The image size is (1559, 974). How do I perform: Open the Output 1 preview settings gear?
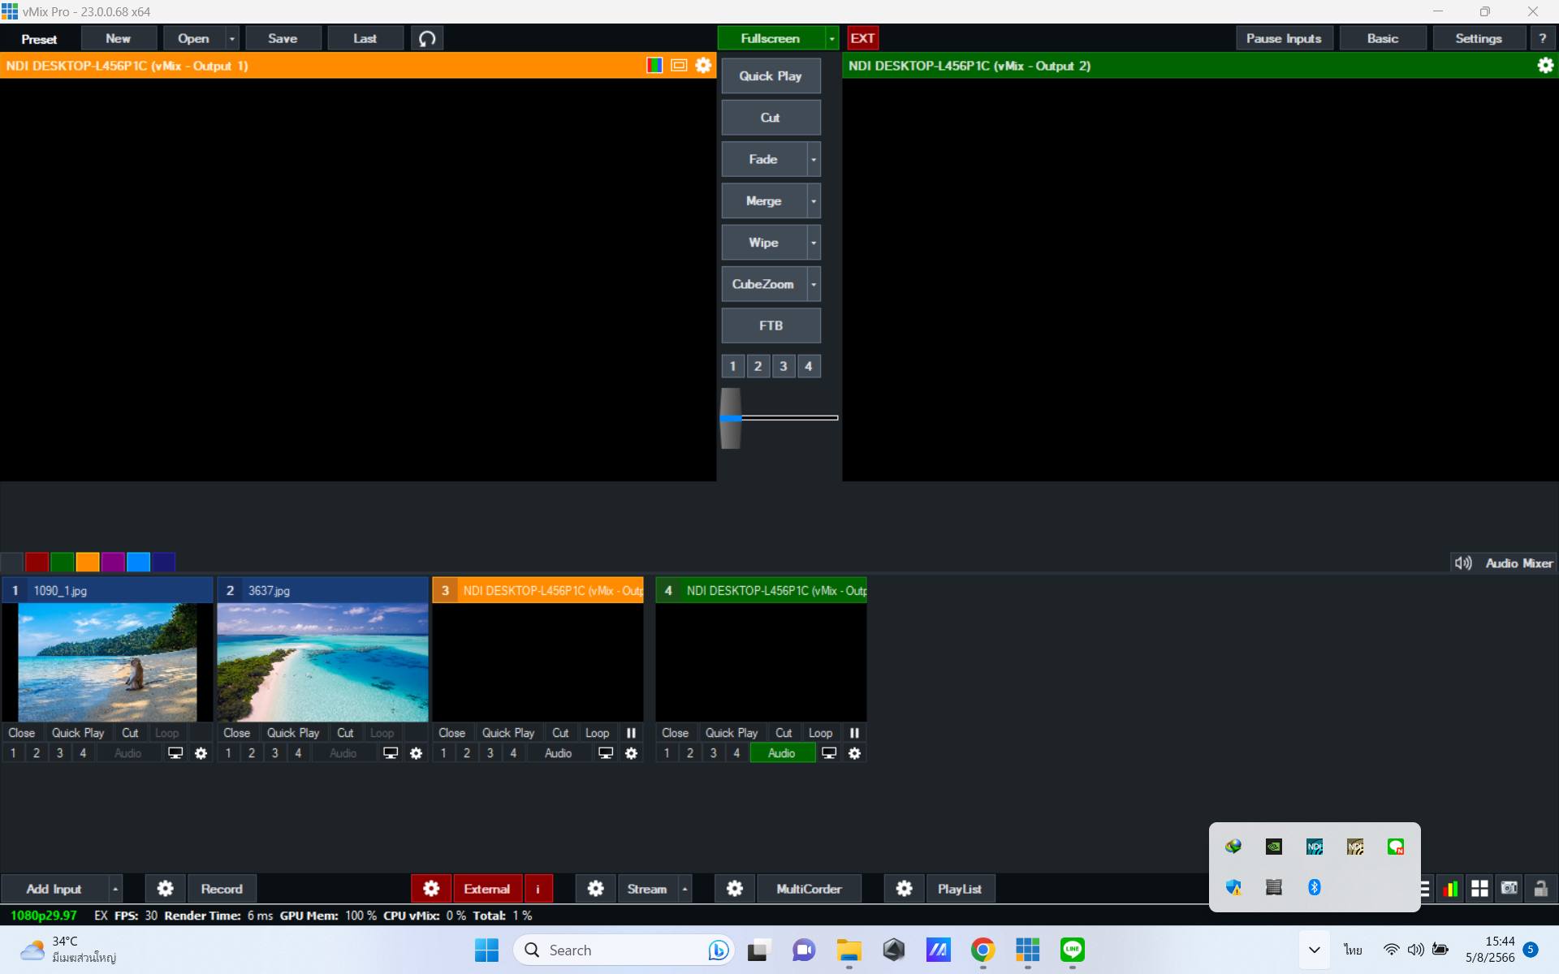point(703,66)
